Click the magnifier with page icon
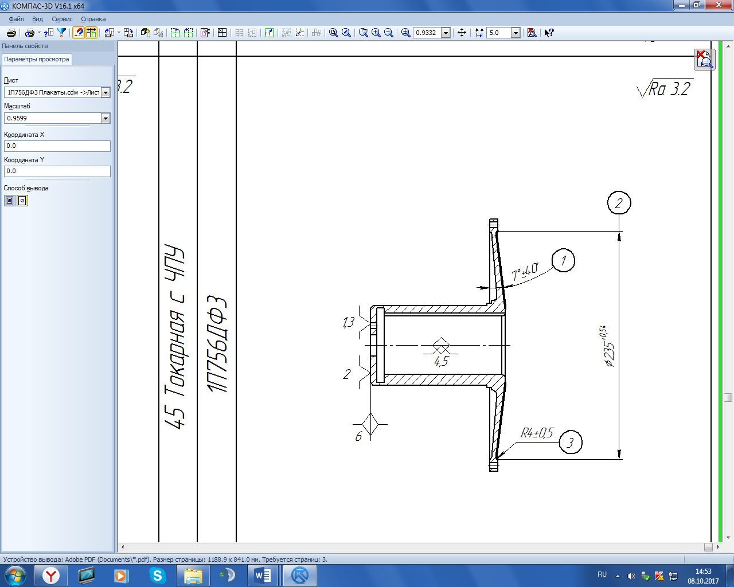This screenshot has width=734, height=587. tap(334, 33)
